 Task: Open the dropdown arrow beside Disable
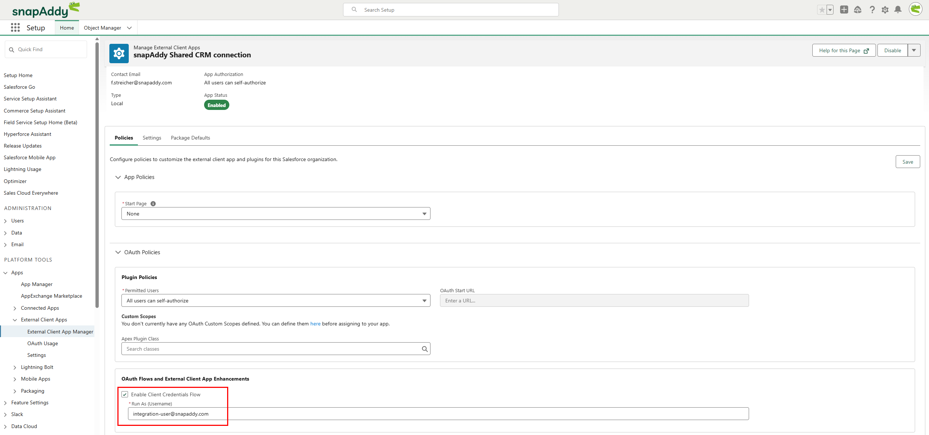914,50
